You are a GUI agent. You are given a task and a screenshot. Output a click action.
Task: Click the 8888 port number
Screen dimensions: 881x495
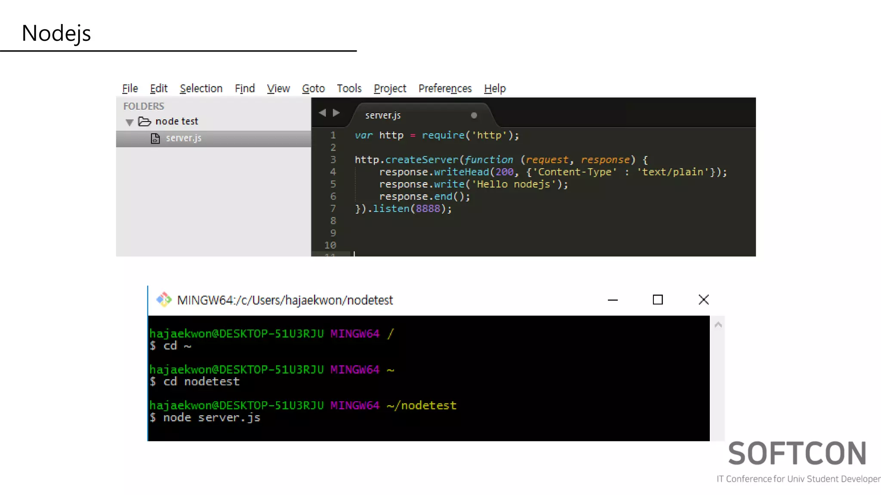pos(428,209)
